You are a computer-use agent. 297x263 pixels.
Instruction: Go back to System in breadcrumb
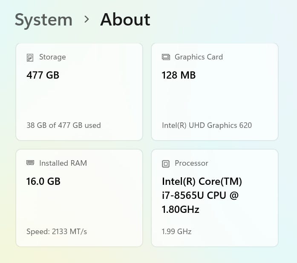coord(43,20)
